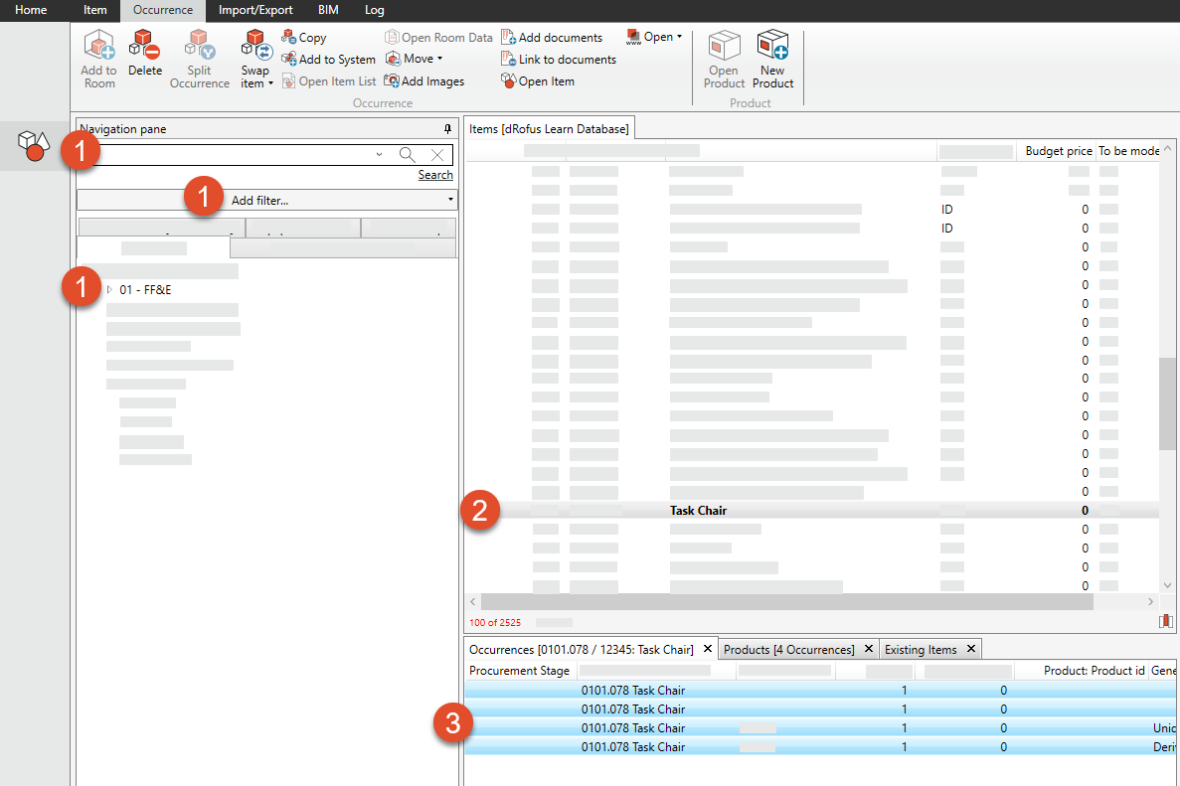
Task: Click the search magnifier icon
Action: click(x=407, y=155)
